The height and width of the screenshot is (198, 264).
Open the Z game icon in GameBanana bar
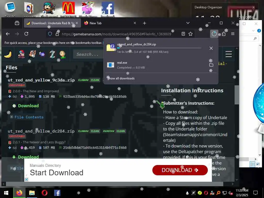coord(52,54)
